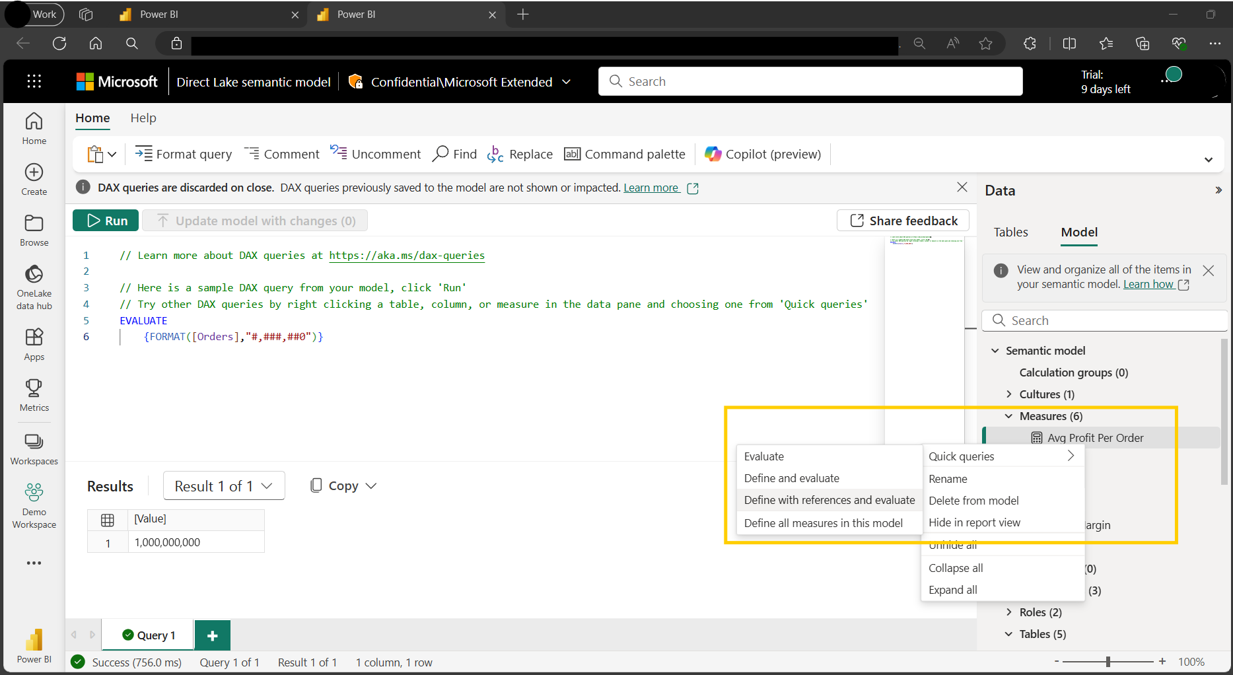Viewport: 1233px width, 675px height.
Task: Open the app launcher waffle menu
Action: 34,81
